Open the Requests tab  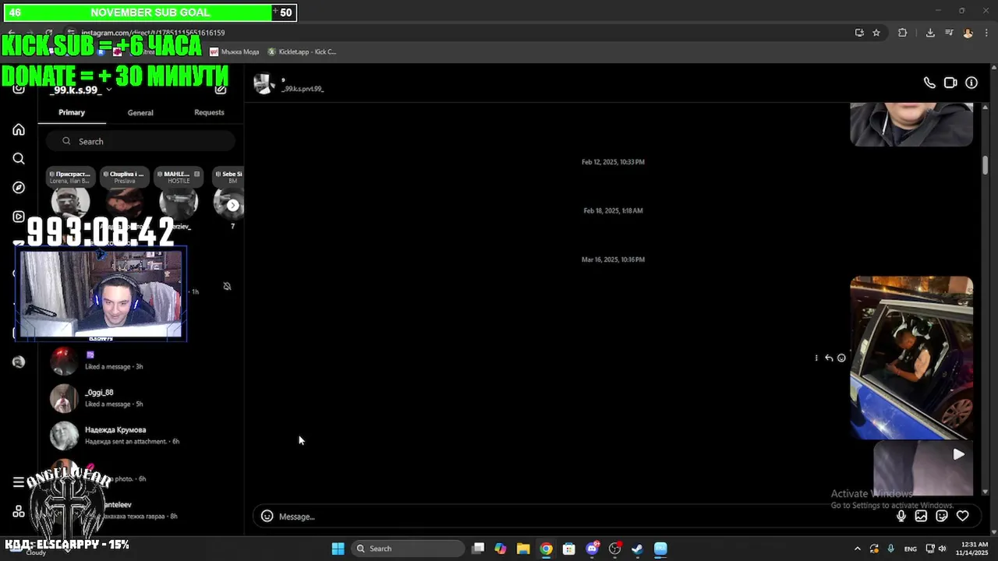[x=209, y=112]
